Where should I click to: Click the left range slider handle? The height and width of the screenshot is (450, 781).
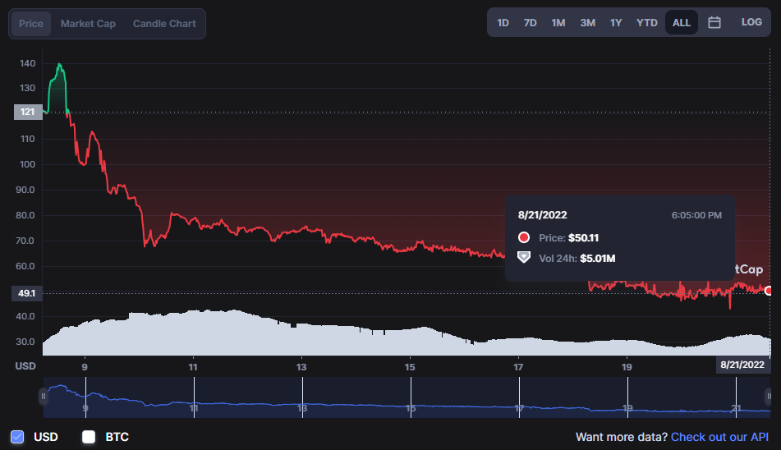(x=44, y=397)
